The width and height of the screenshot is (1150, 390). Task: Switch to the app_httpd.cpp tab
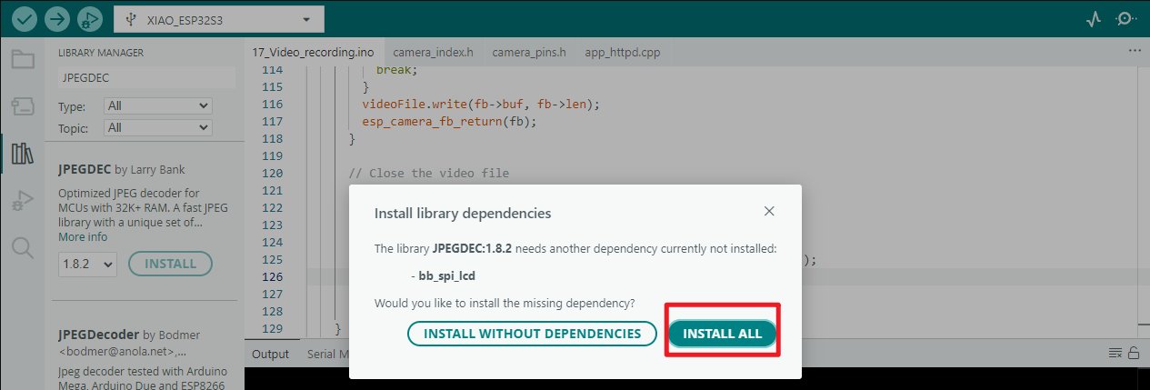[622, 53]
